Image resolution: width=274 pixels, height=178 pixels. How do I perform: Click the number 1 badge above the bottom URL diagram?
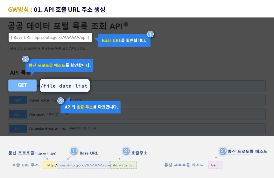pos(74,150)
